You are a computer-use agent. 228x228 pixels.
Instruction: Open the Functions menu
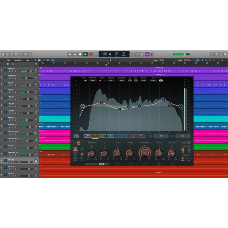(19, 60)
